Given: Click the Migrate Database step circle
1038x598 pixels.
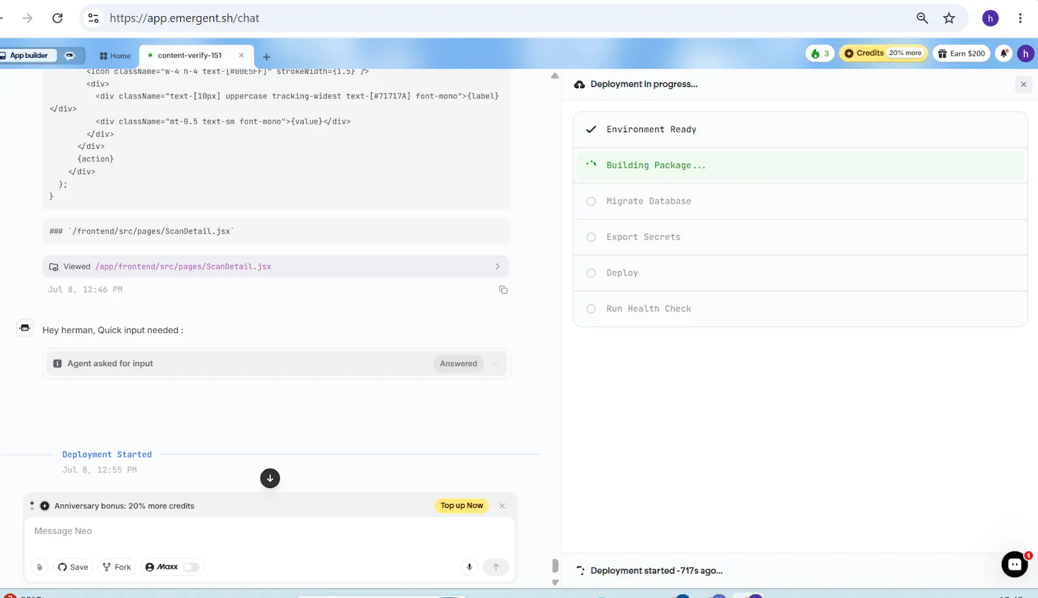Looking at the screenshot, I should click(x=591, y=201).
